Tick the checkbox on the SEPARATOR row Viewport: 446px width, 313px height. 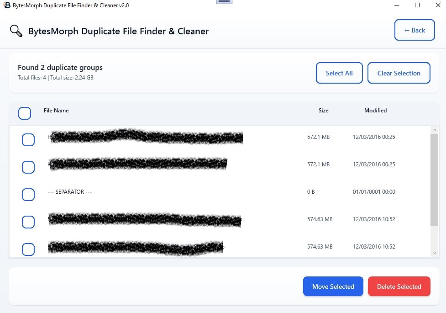point(28,195)
